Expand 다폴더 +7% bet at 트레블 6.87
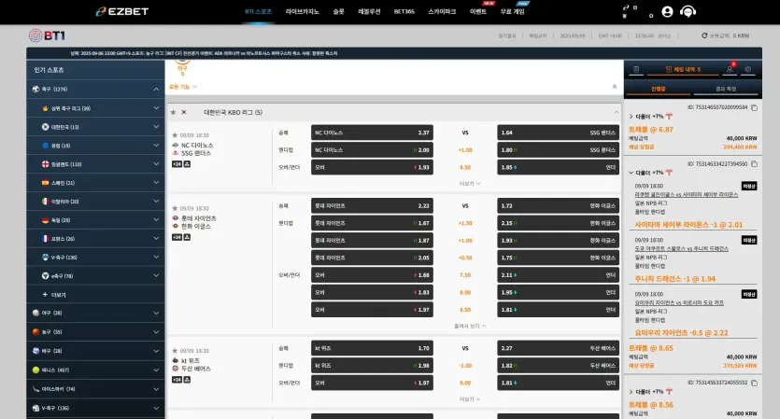This screenshot has height=419, width=780. [631, 117]
